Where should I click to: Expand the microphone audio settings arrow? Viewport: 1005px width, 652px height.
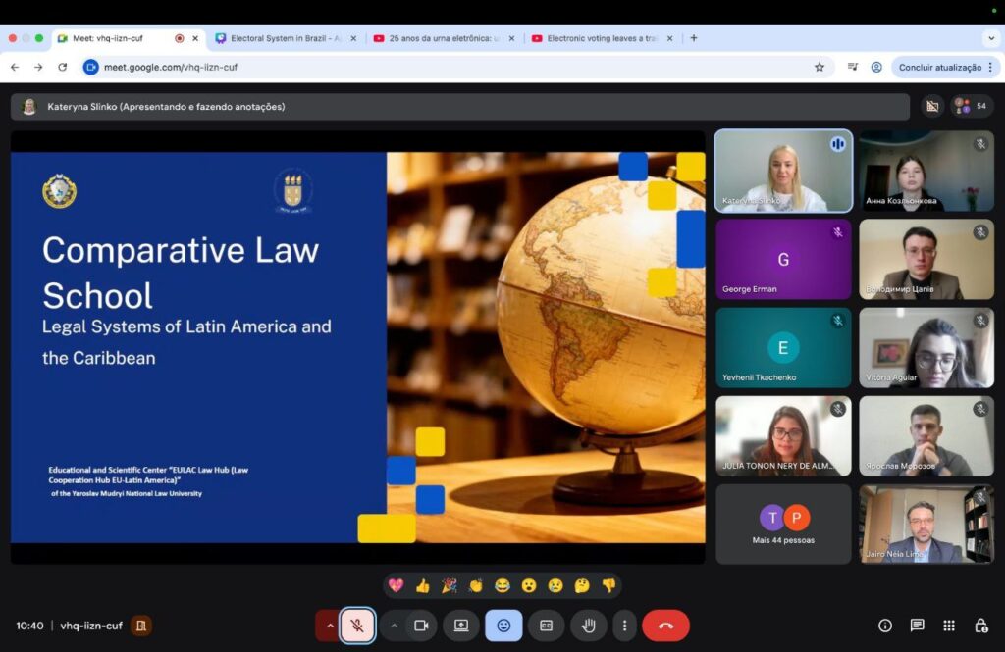[329, 626]
